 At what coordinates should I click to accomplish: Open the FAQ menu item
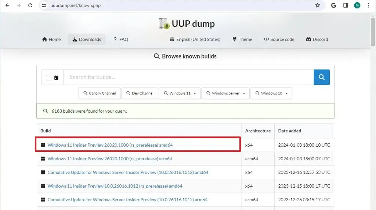pos(121,40)
